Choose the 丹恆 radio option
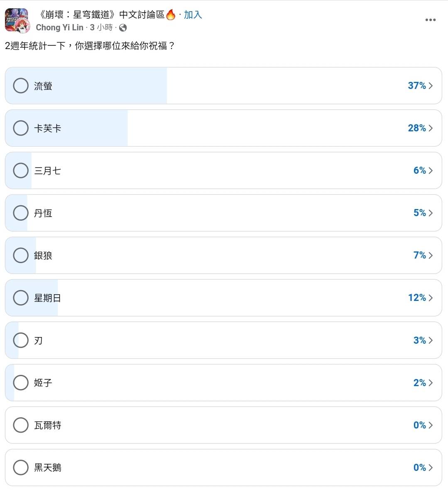Viewport: 448px width, 490px height. coord(21,213)
